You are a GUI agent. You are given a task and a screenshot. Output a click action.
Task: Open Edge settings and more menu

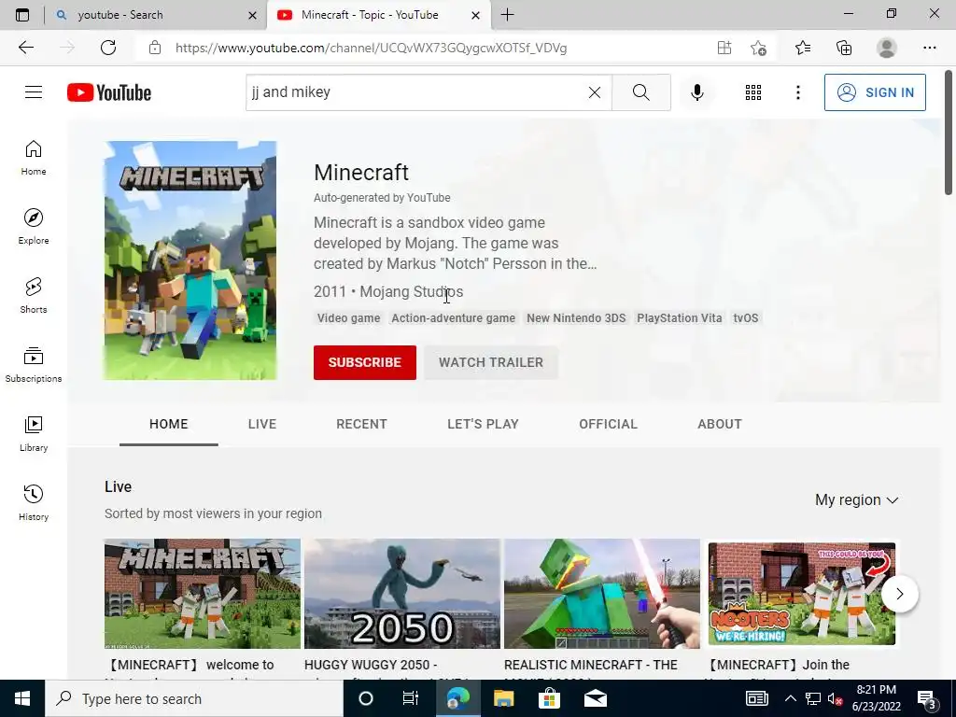929,48
